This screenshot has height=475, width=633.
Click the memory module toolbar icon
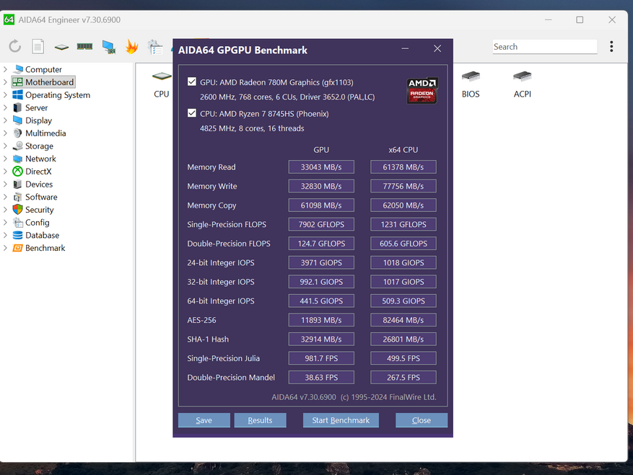tap(84, 46)
